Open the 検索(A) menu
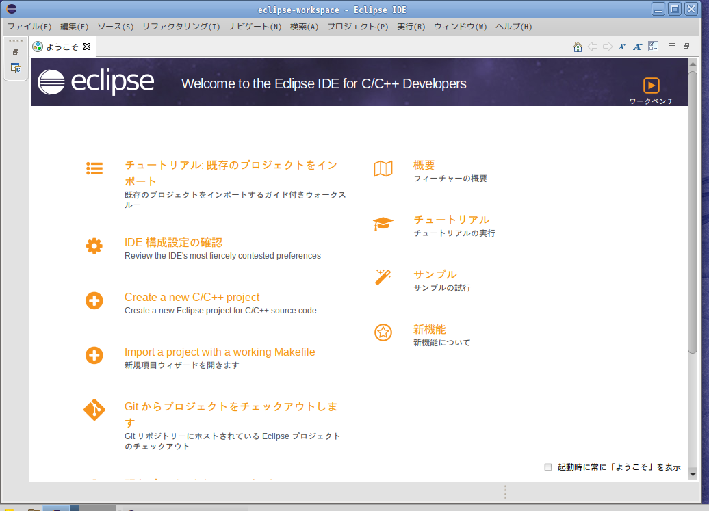Viewport: 709px width, 511px height. point(305,27)
